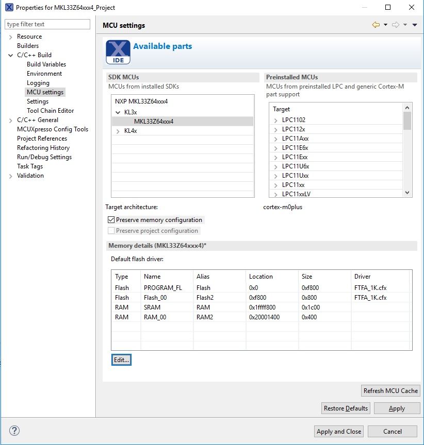Expand the Validation tree node
This screenshot has height=445, width=424.
coord(11,176)
